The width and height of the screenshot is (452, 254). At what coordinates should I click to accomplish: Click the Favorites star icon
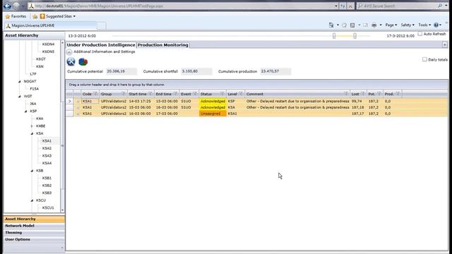(8, 16)
